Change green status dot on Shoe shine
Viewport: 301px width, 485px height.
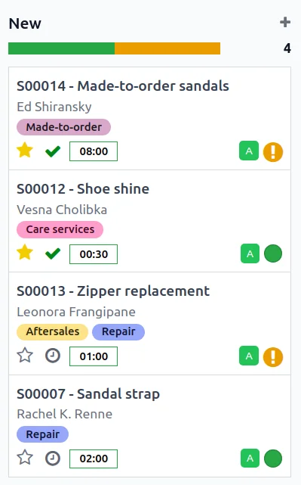click(x=273, y=253)
